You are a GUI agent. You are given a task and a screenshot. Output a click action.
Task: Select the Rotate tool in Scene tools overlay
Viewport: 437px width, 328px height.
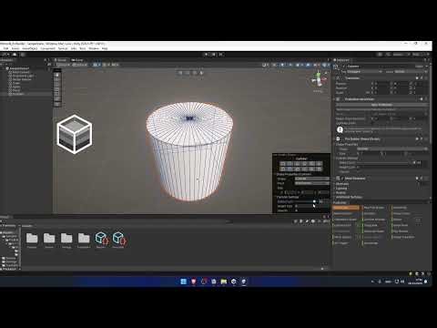57,85
